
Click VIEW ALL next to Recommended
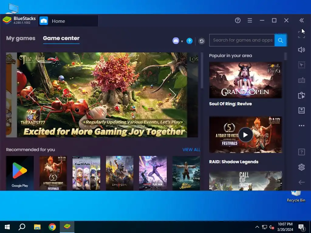coord(191,150)
